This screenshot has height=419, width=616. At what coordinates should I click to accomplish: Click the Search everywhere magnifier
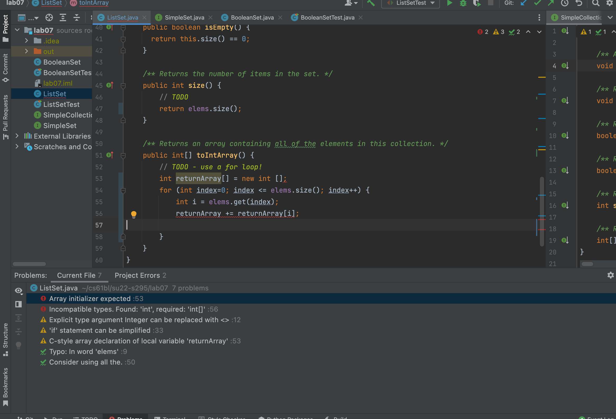point(596,3)
